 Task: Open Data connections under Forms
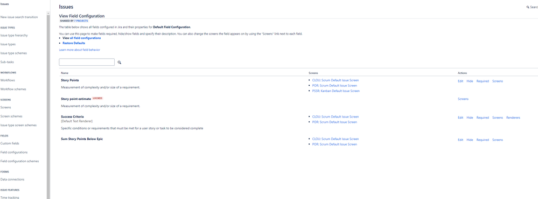click(12, 180)
